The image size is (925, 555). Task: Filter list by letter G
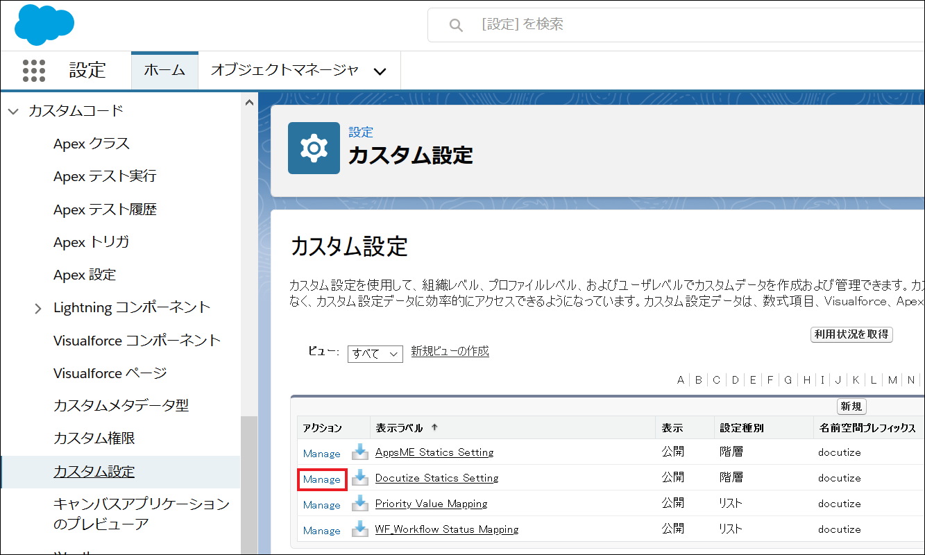coord(788,379)
